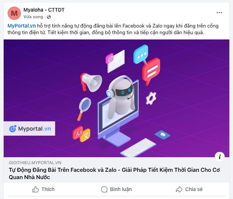Open the MyPortal.vn hyperlink in post text
The height and width of the screenshot is (199, 233).
(x=22, y=26)
